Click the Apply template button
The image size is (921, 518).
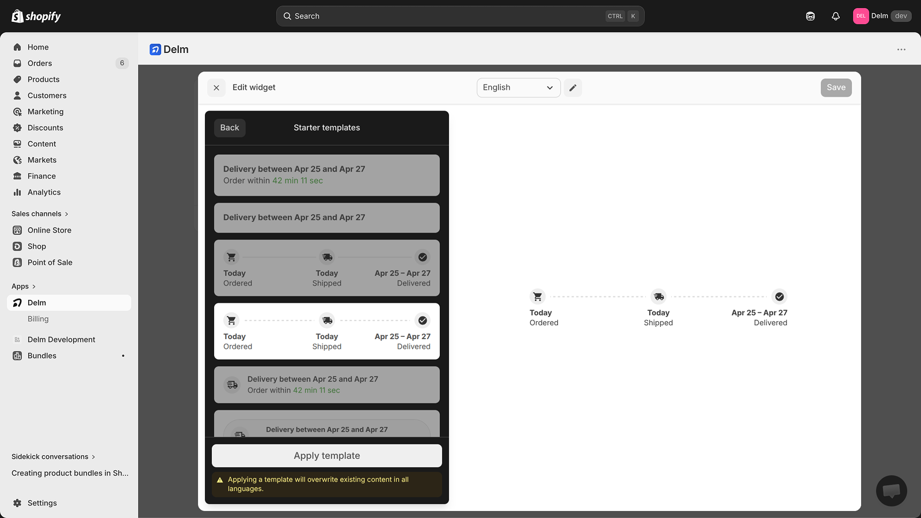click(326, 455)
